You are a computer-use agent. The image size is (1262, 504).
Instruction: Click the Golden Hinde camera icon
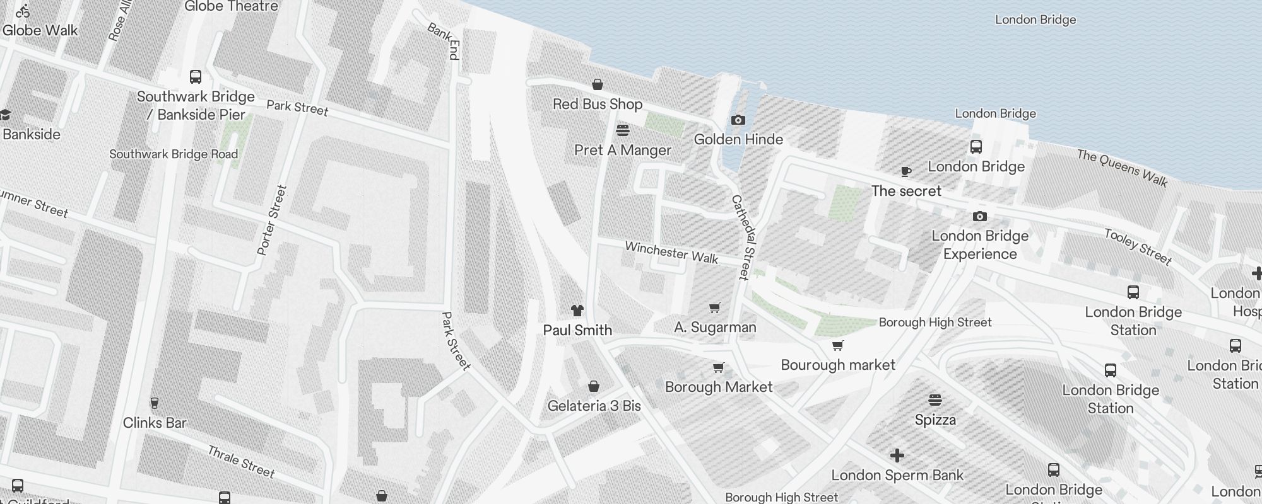[x=738, y=120]
